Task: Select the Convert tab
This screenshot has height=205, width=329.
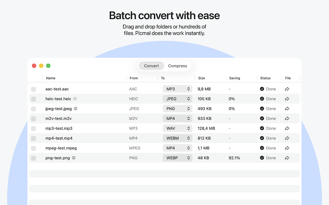Action: [151, 66]
